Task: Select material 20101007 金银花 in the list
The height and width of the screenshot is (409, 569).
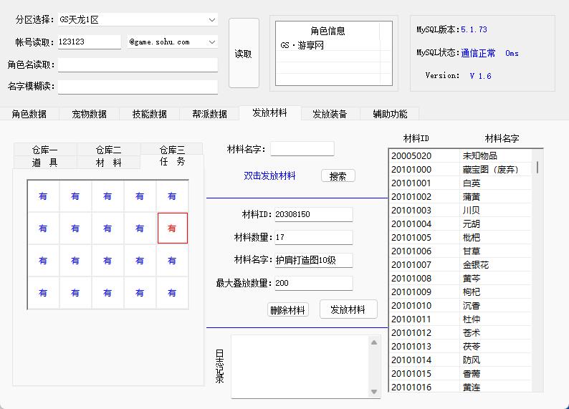Action: point(462,264)
